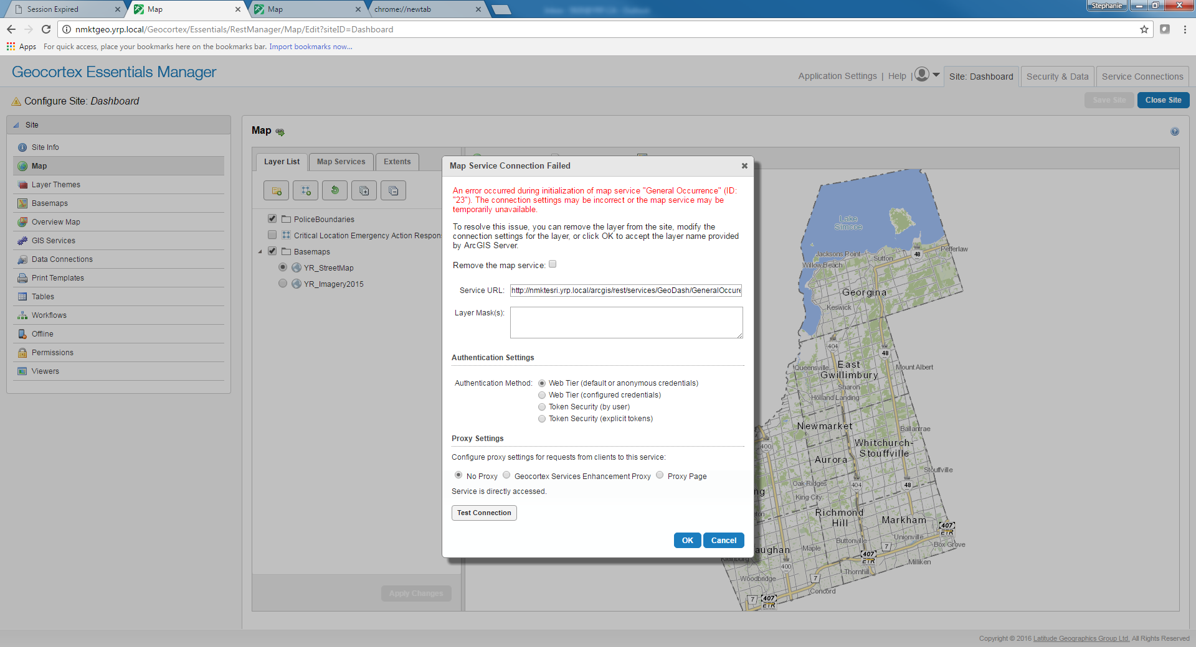This screenshot has width=1196, height=647.
Task: Select YR_Imagery2015 basemap radio button
Action: (283, 283)
